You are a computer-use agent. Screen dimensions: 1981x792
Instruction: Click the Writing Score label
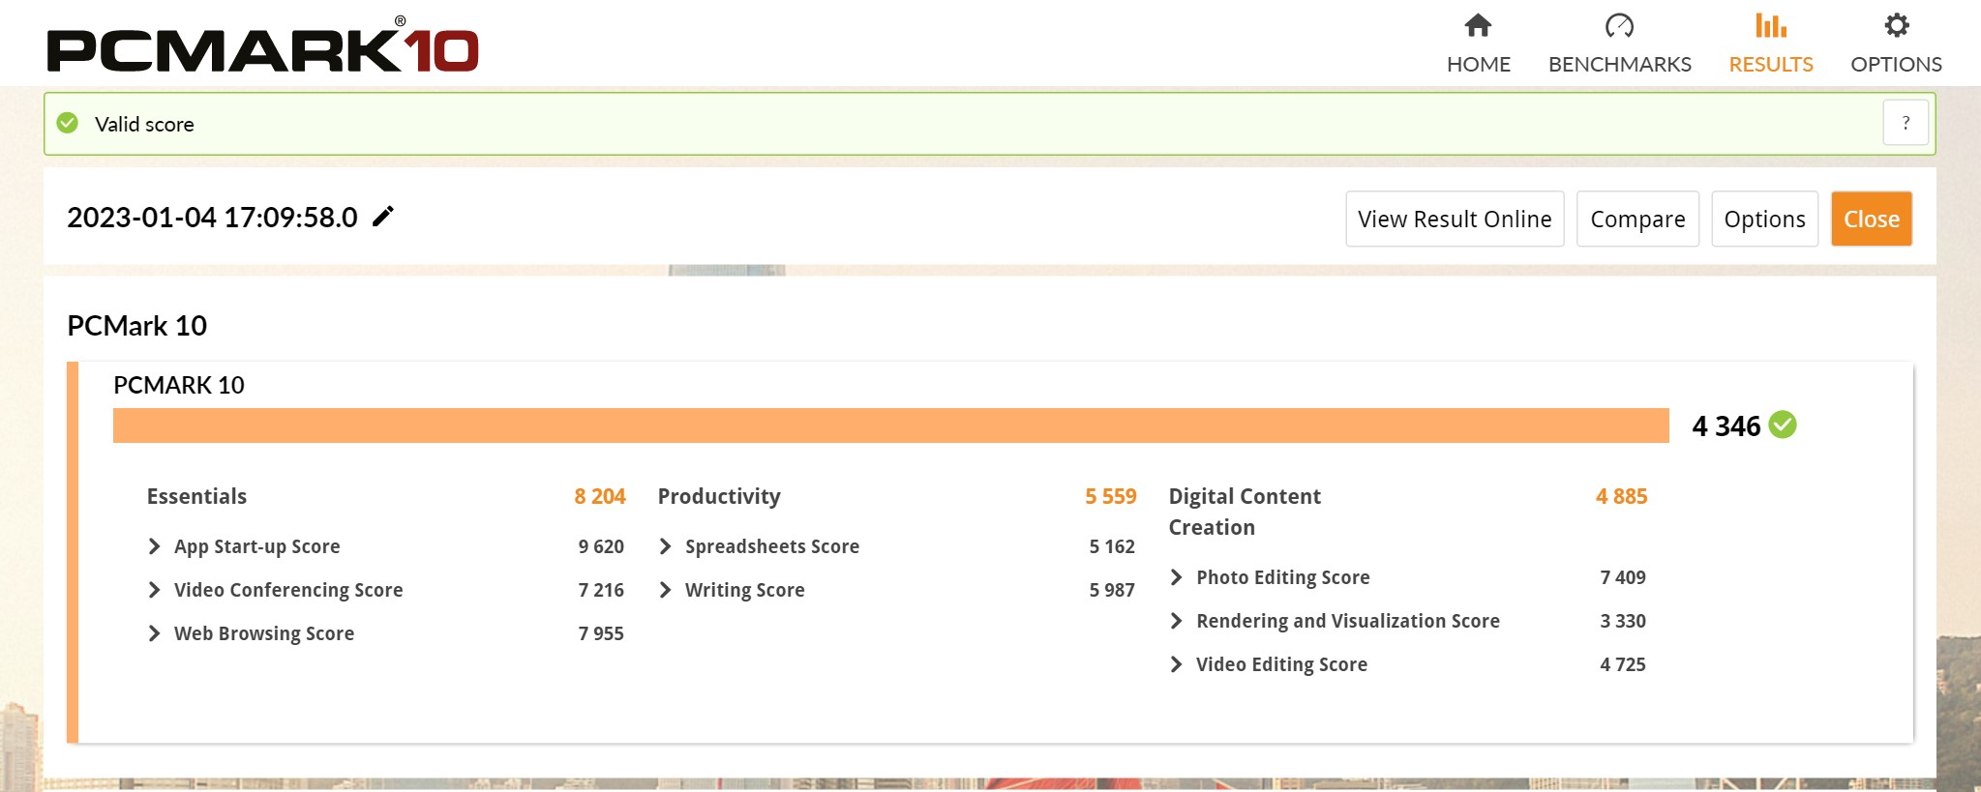click(745, 590)
